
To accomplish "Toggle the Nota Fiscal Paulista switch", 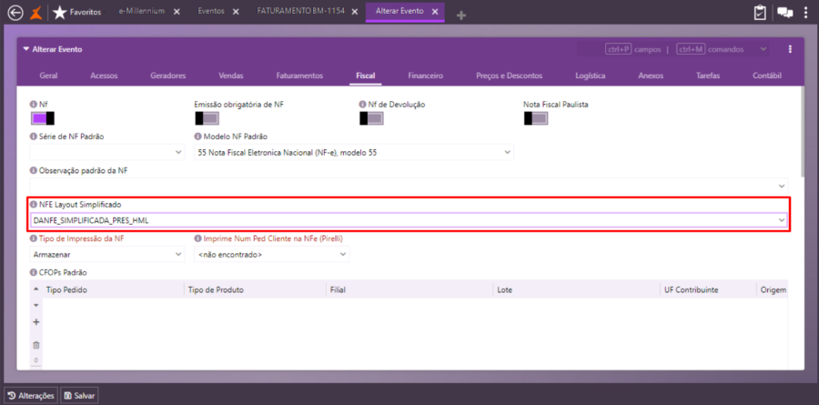I will 536,118.
